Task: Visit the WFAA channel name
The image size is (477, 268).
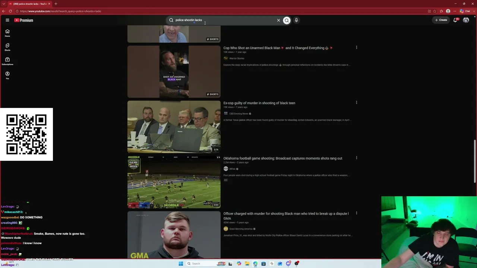Action: click(x=232, y=169)
